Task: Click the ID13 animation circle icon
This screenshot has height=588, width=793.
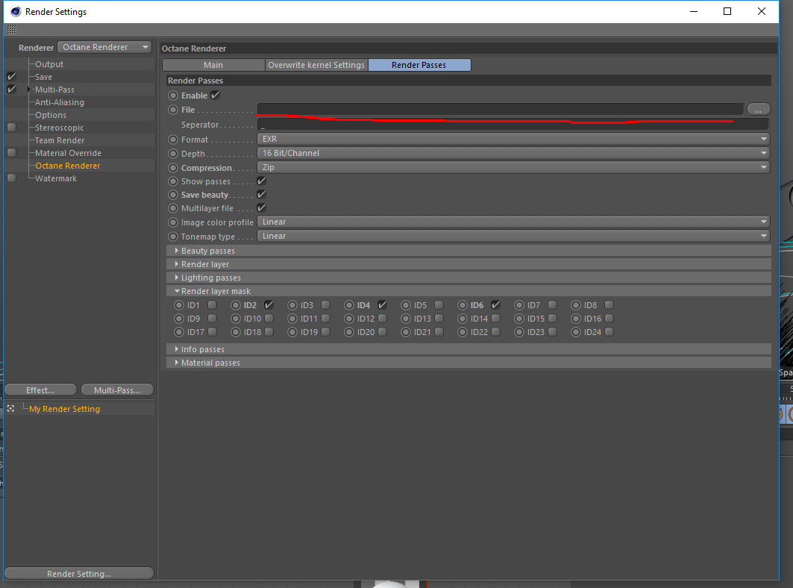Action: 406,319
